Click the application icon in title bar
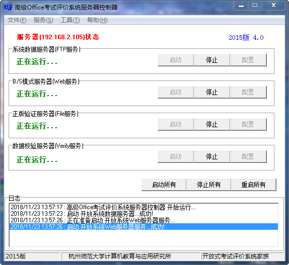This screenshot has width=289, height=265. pyautogui.click(x=8, y=8)
